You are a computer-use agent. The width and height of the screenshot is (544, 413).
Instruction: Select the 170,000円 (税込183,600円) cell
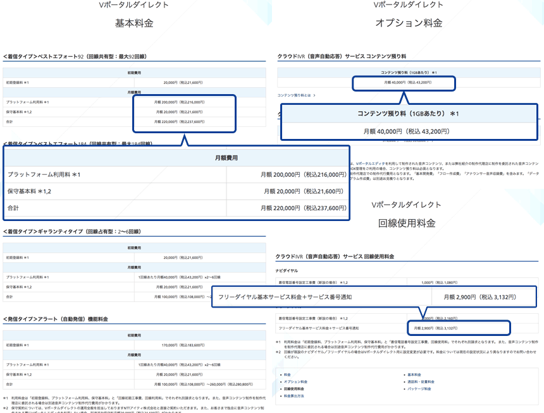183,345
